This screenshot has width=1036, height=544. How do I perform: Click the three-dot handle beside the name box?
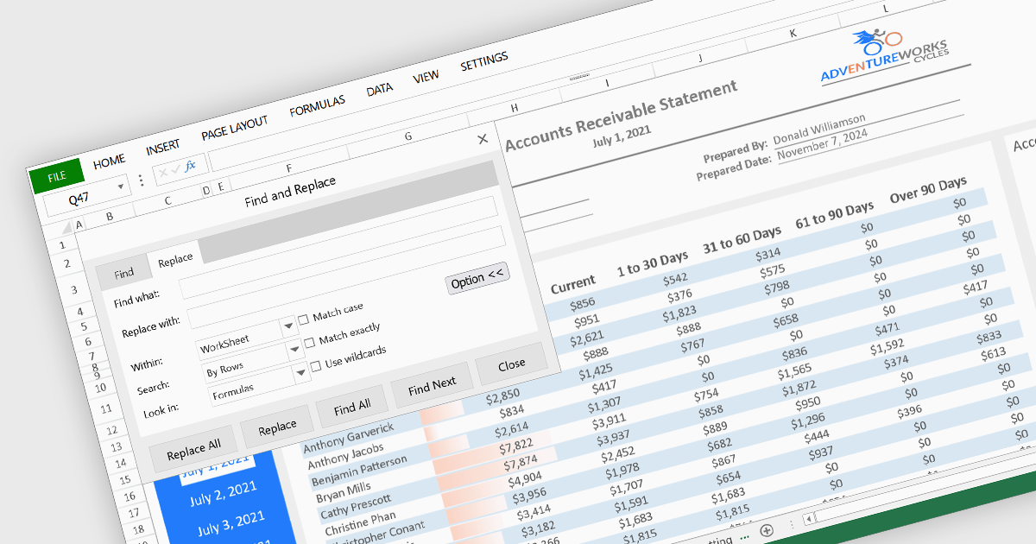click(141, 180)
